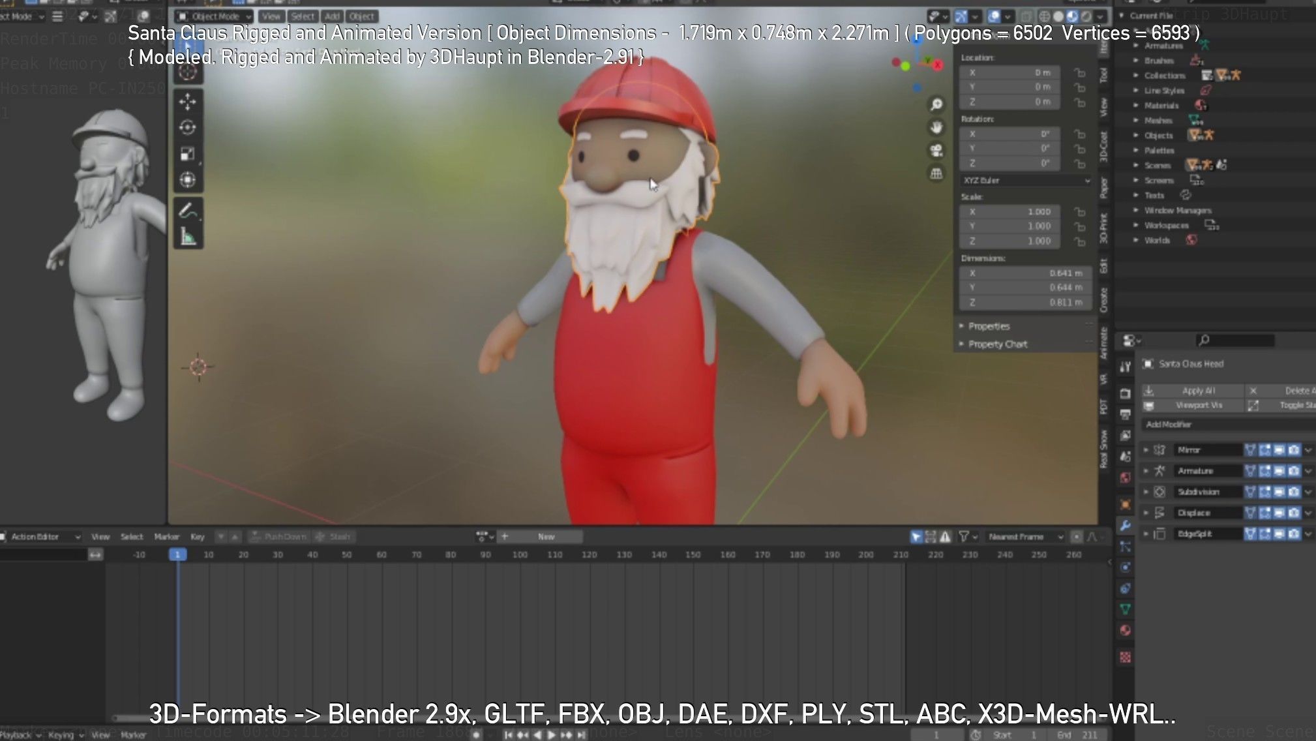Click the pan view hand icon
This screenshot has width=1316, height=741.
pos(936,127)
